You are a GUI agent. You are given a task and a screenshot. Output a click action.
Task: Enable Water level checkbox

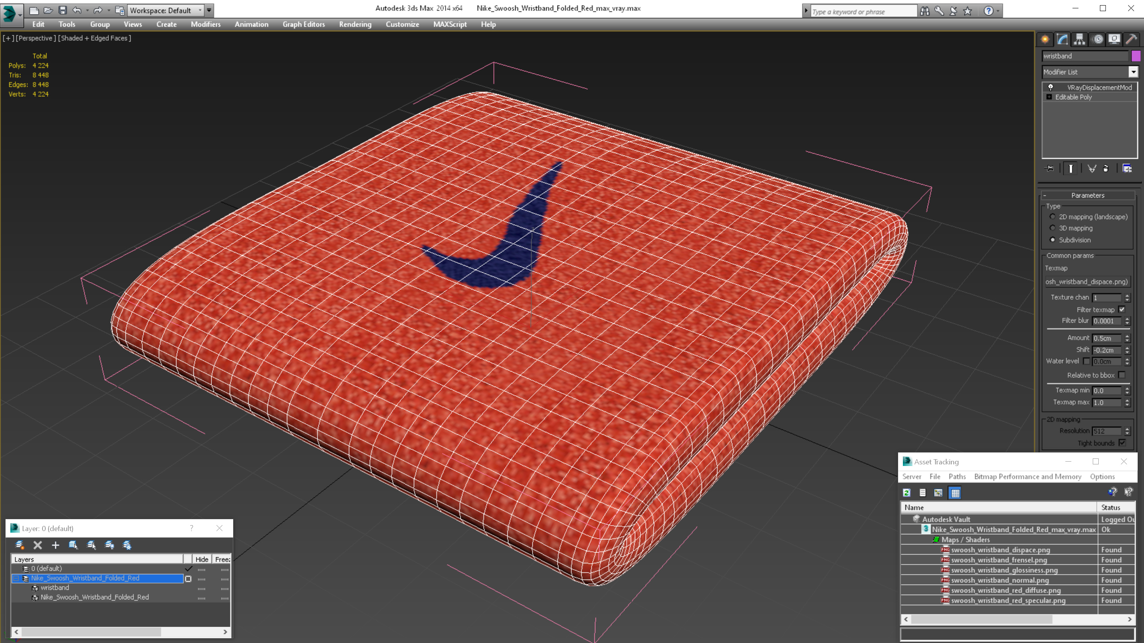point(1086,361)
